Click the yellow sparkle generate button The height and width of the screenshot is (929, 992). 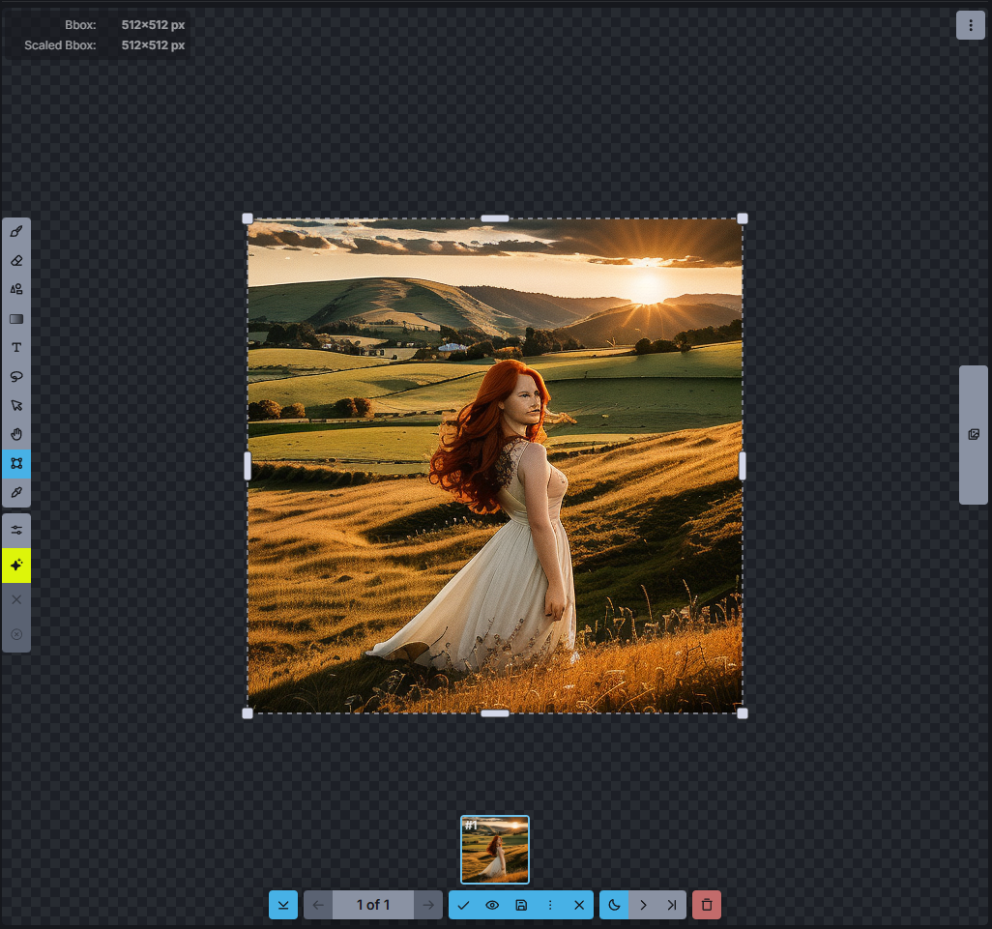16,565
